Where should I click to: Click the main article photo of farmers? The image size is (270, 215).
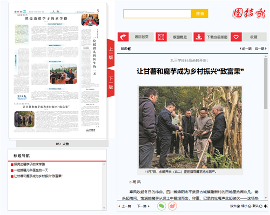[190, 127]
